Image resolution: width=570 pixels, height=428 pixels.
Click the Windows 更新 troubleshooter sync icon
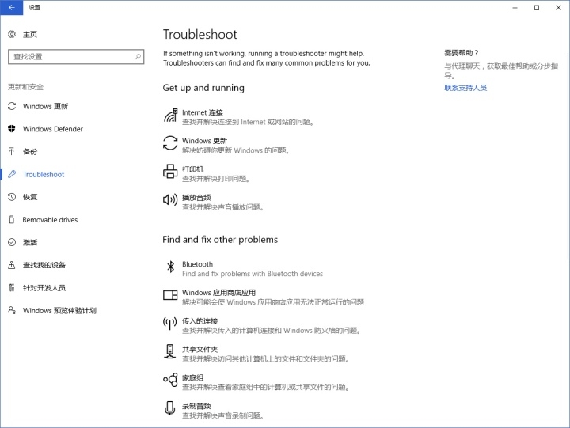(170, 142)
